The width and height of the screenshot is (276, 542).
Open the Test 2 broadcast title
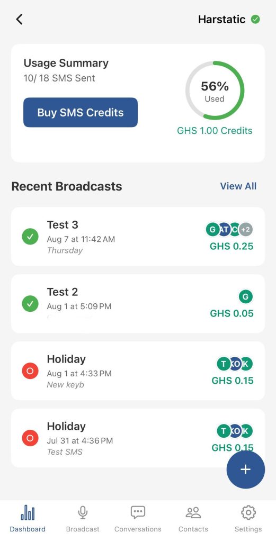(63, 292)
